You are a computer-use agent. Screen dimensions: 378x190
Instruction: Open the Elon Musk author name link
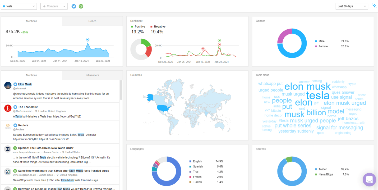(x=25, y=84)
